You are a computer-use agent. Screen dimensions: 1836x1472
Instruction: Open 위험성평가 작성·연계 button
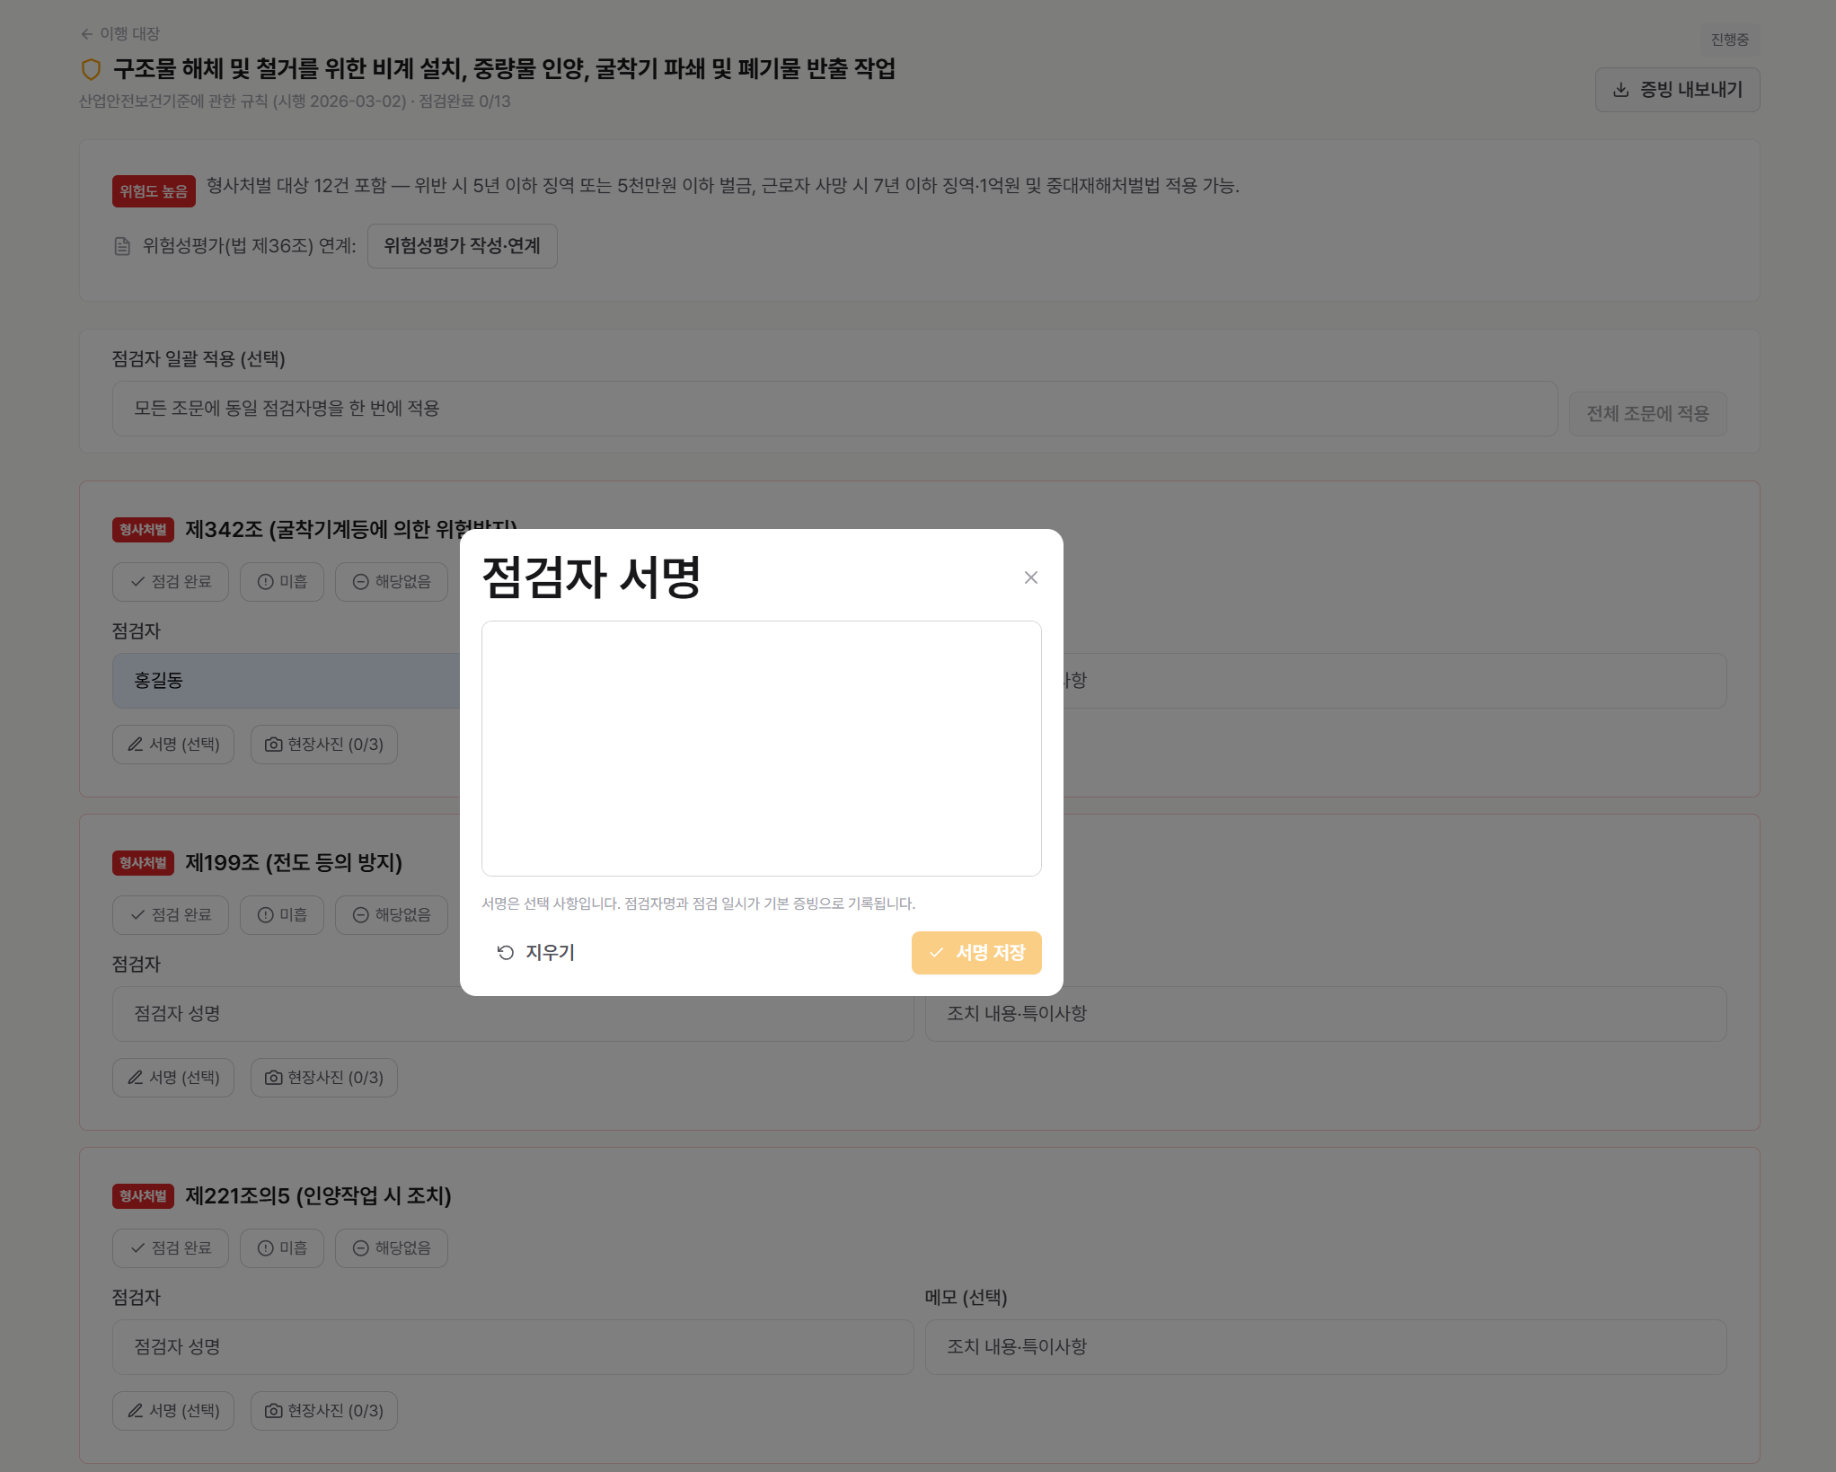coord(462,246)
